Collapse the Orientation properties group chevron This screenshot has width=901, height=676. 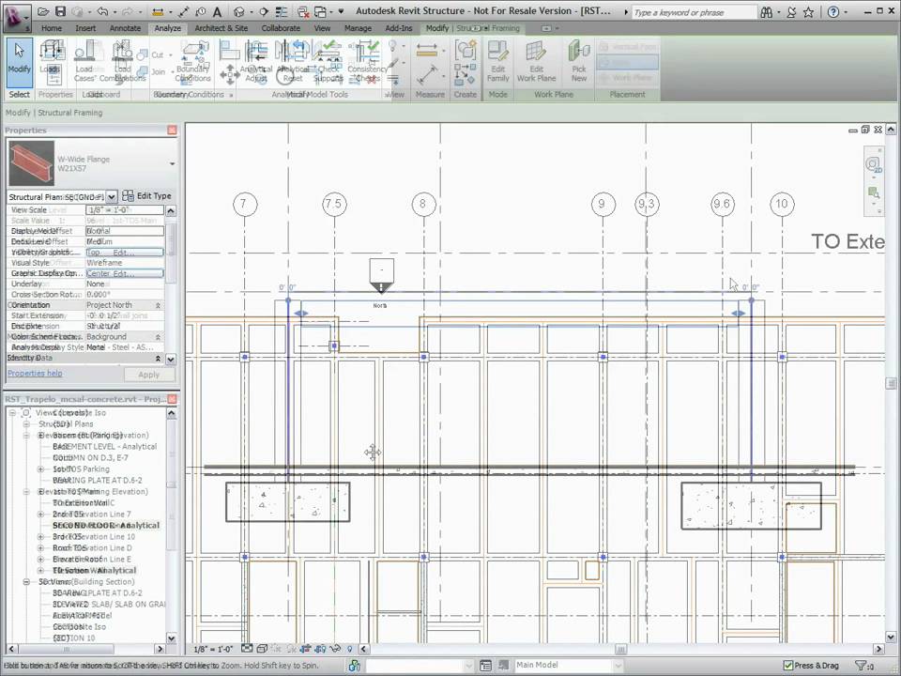pyautogui.click(x=158, y=305)
